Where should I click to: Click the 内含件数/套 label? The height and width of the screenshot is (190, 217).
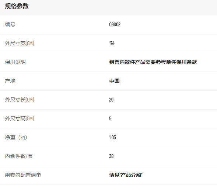tap(19, 156)
